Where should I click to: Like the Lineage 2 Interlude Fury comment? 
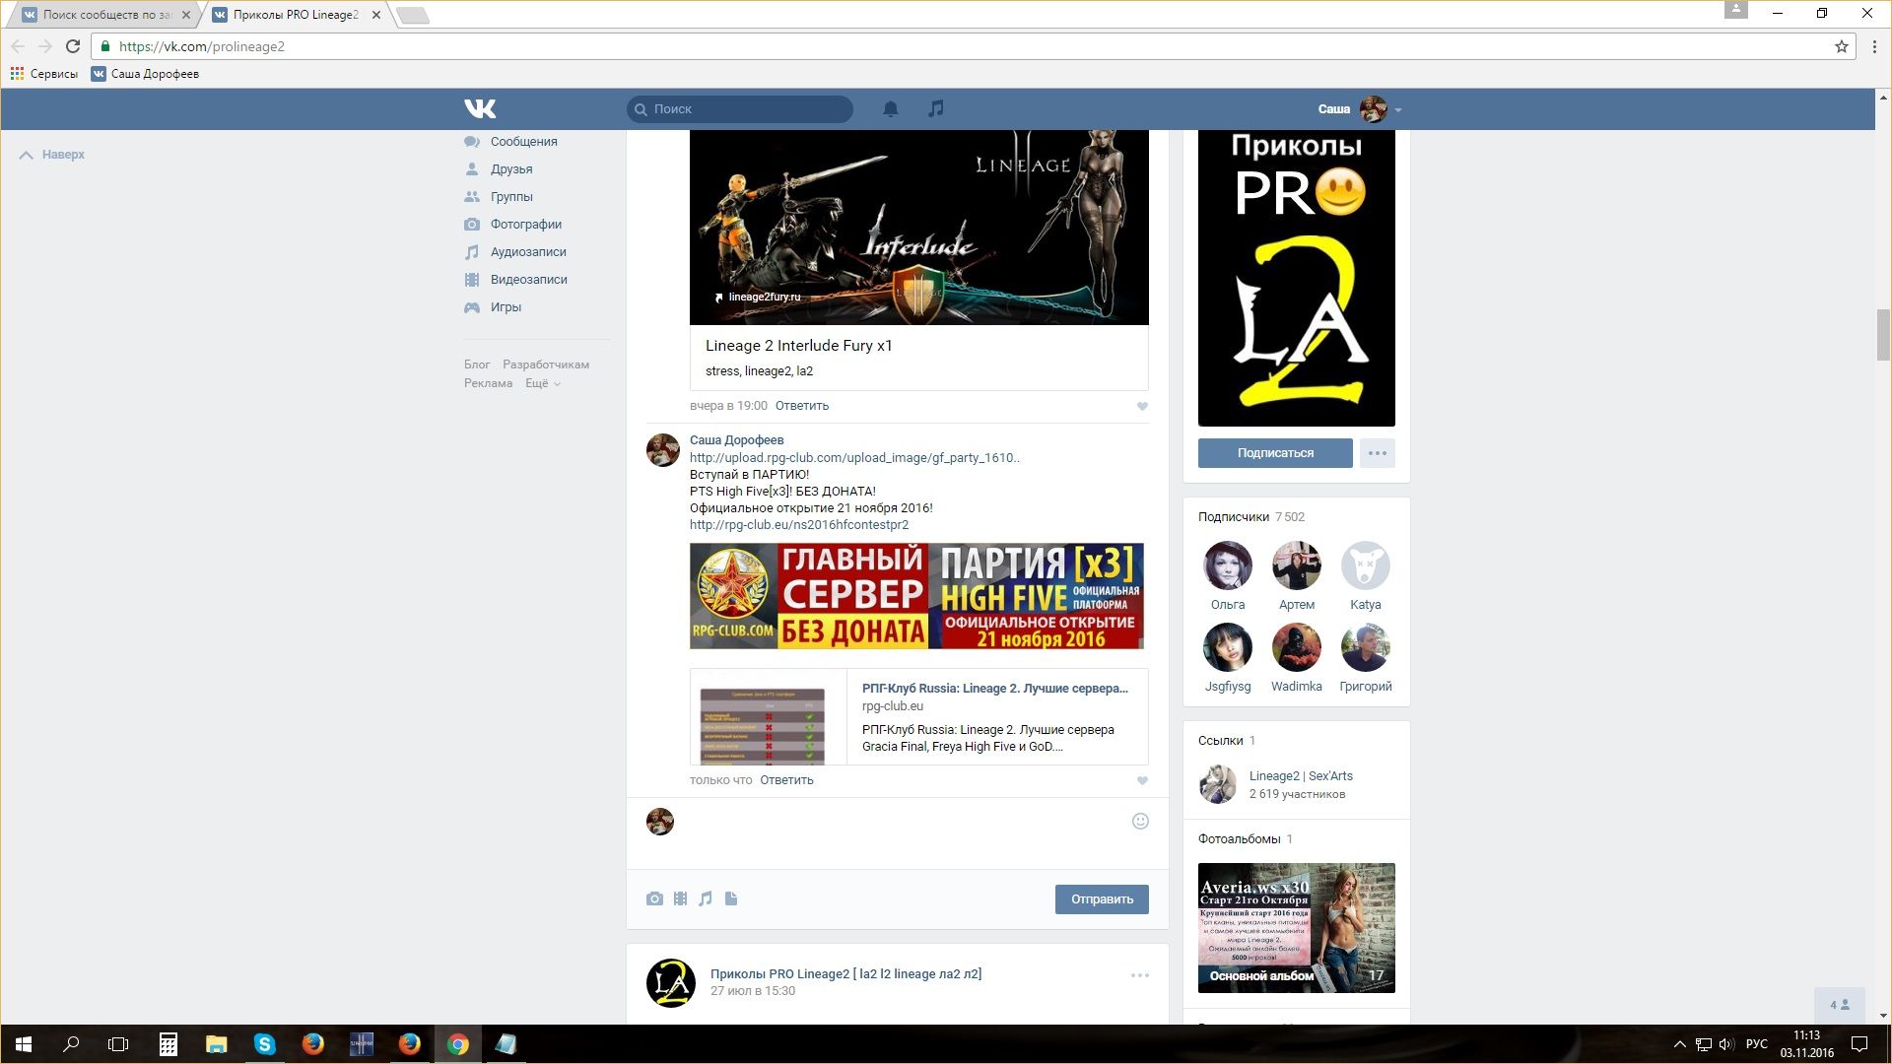coord(1142,406)
